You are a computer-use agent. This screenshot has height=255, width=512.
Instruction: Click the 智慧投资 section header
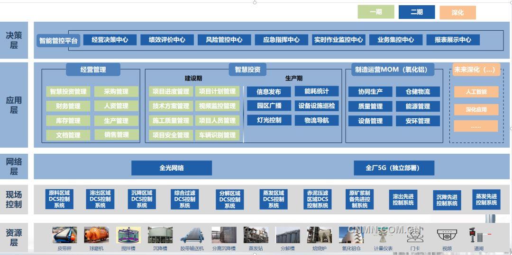(x=247, y=70)
